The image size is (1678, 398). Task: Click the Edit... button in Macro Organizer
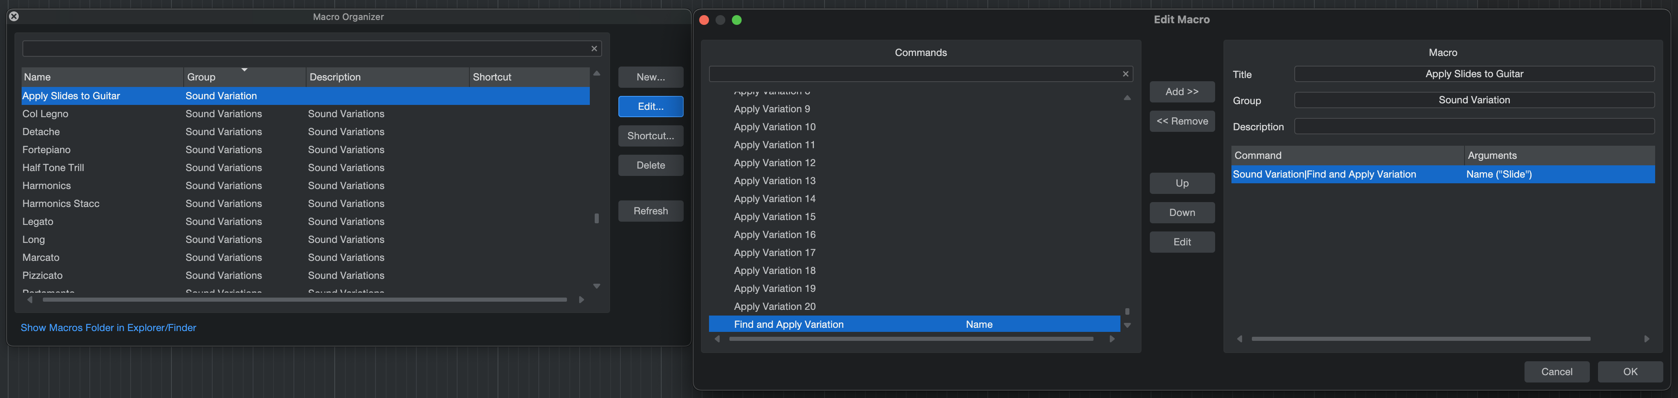651,106
